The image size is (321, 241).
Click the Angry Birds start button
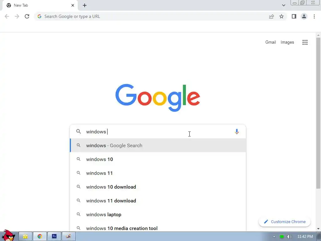8,236
